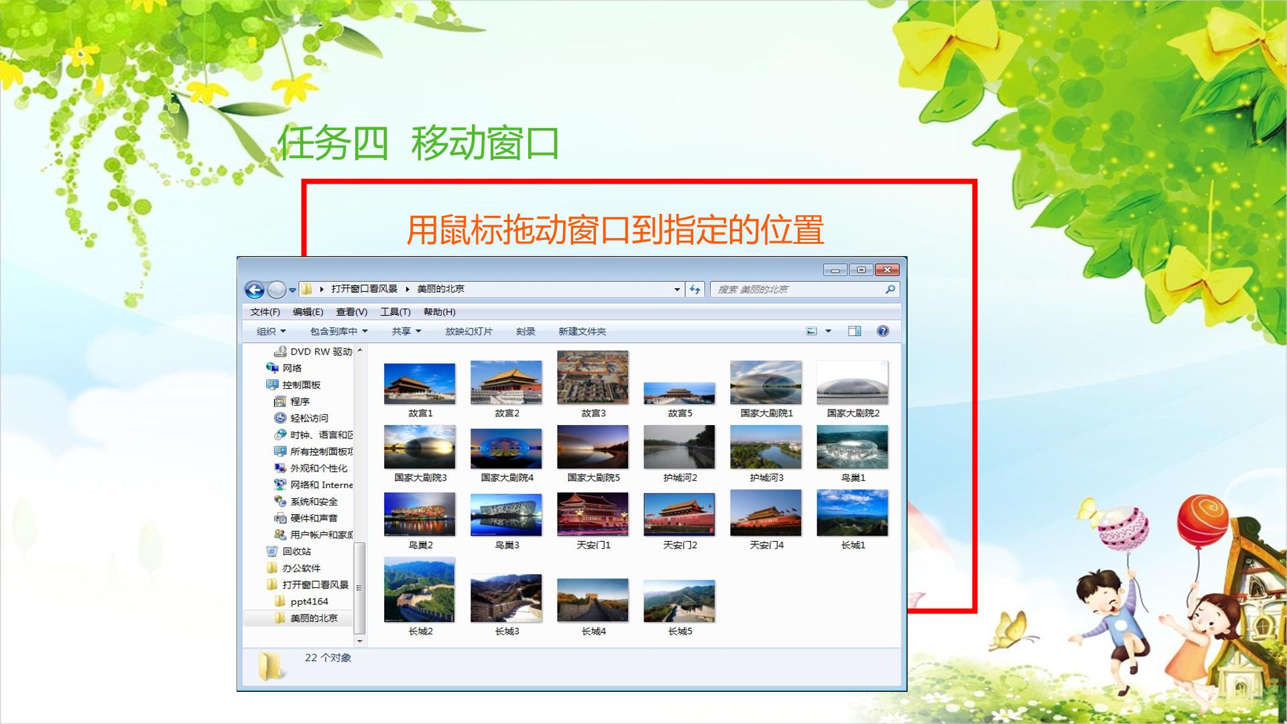Select the 鸟巢3 image thumbnail

coord(506,515)
